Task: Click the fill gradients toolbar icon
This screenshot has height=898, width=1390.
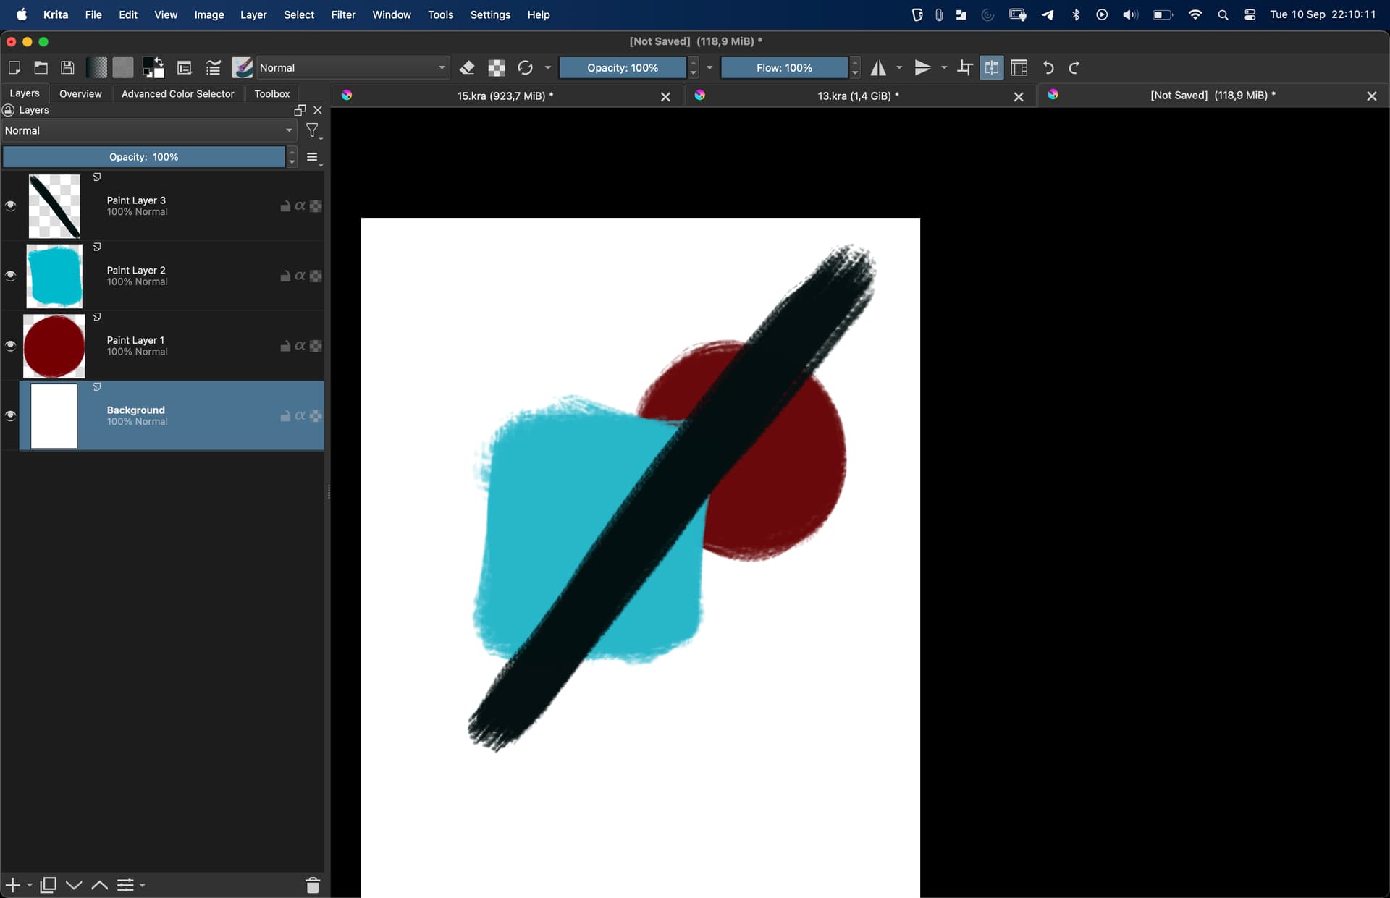Action: coord(96,68)
